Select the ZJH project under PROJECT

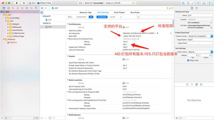click(x=49, y=20)
